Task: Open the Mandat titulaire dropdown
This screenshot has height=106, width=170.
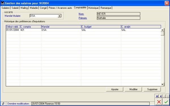Action: coord(59,16)
